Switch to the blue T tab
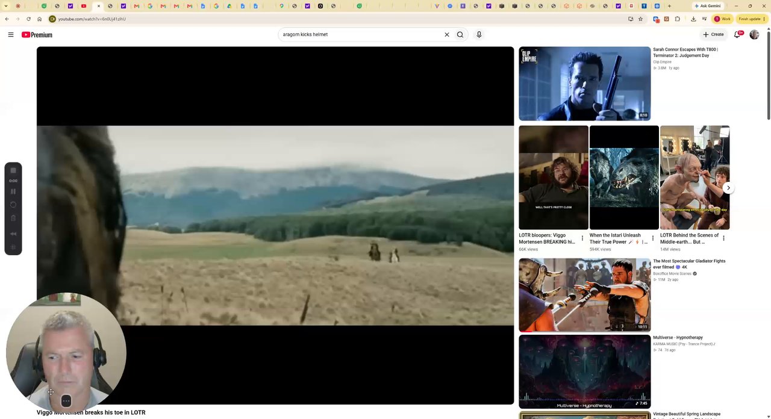Screen dimensions: 771x419 (x=644, y=6)
